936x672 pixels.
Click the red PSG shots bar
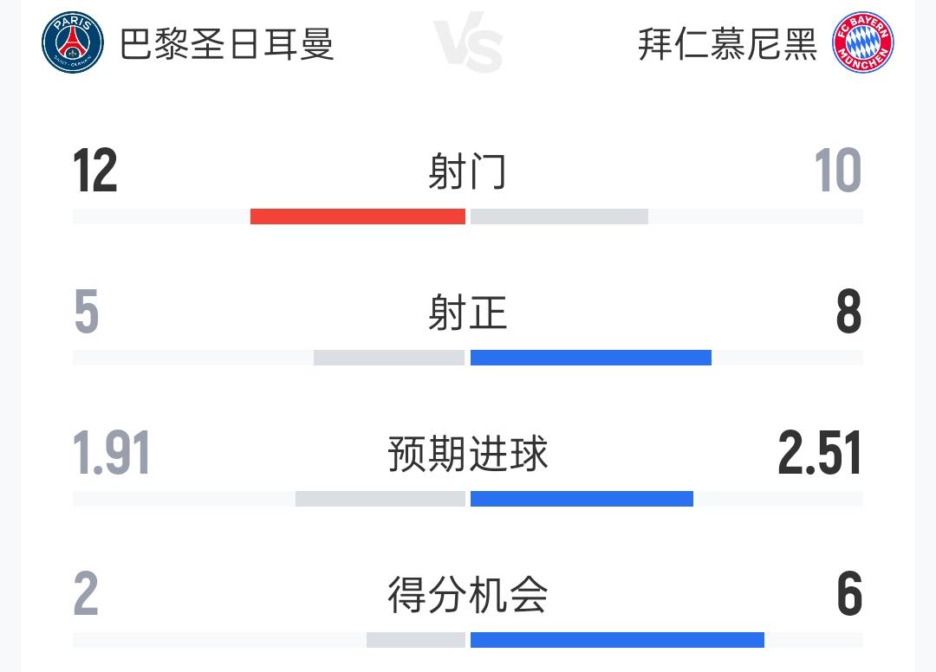click(x=358, y=216)
